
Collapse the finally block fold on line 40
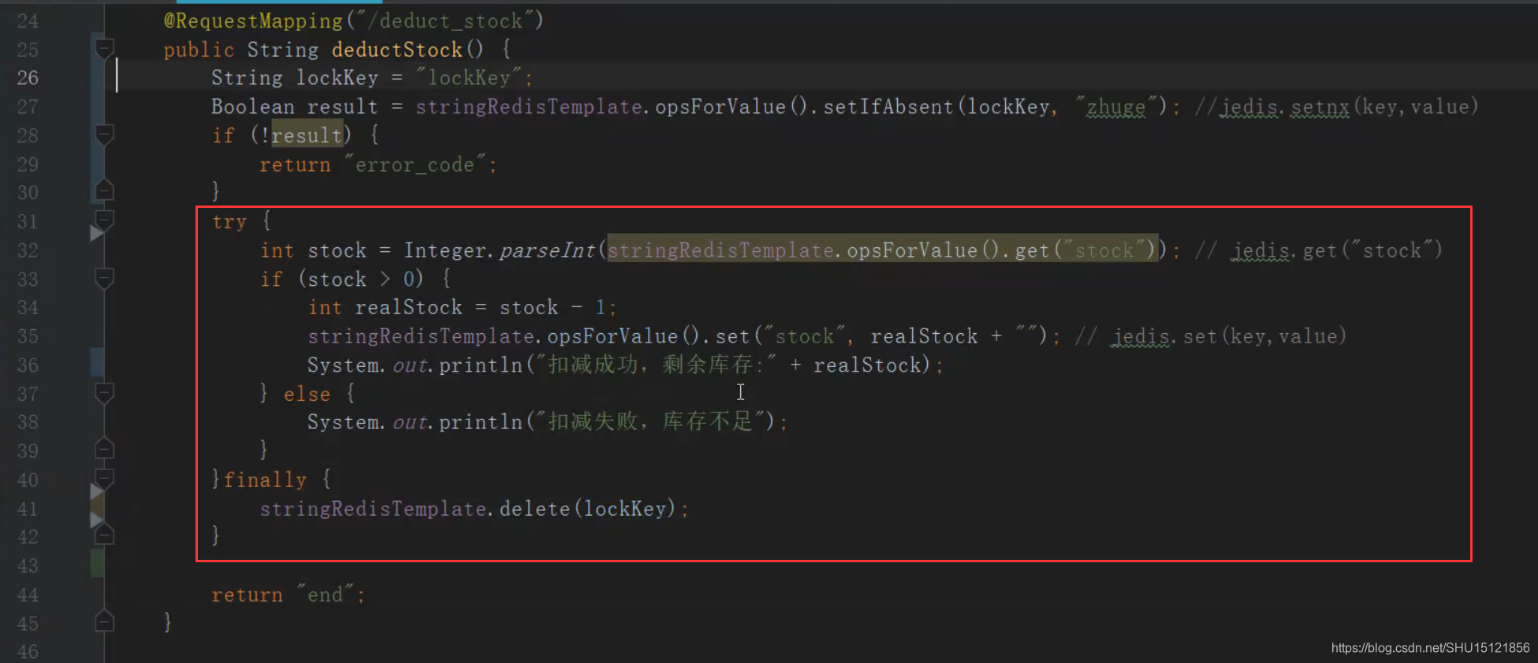(x=104, y=479)
